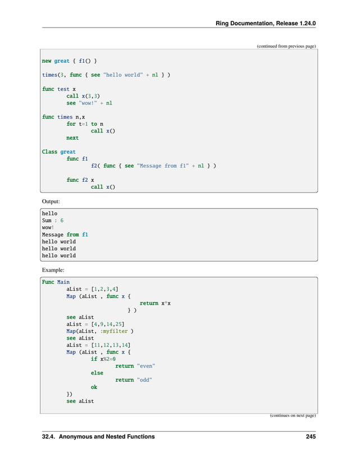The image size is (358, 463).
Task: Click the 'return x*x' code line
Action: click(x=155, y=303)
